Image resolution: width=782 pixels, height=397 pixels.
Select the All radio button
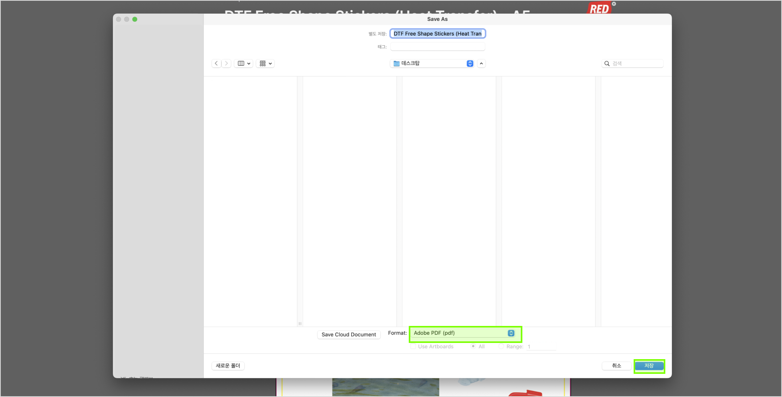tap(473, 346)
